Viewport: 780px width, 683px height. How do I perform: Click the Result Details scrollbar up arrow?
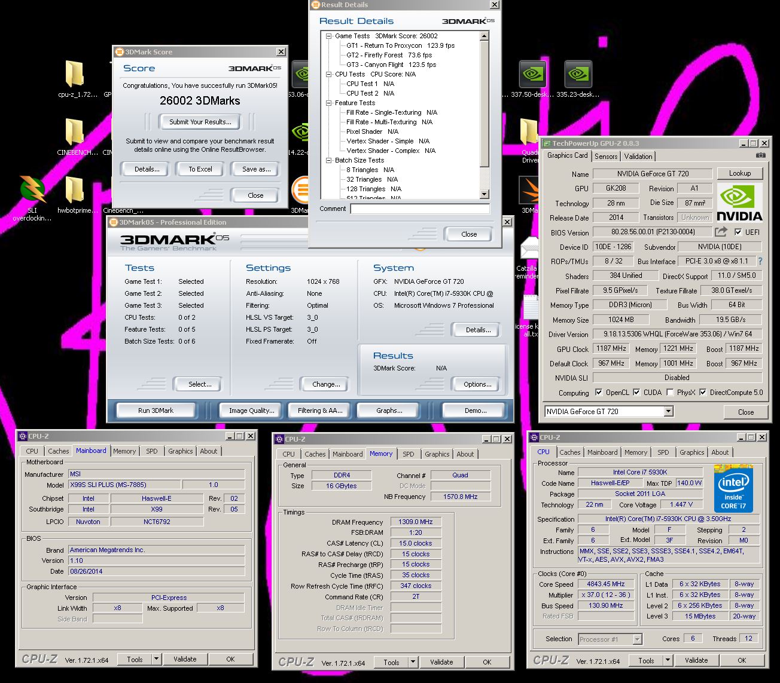(485, 36)
